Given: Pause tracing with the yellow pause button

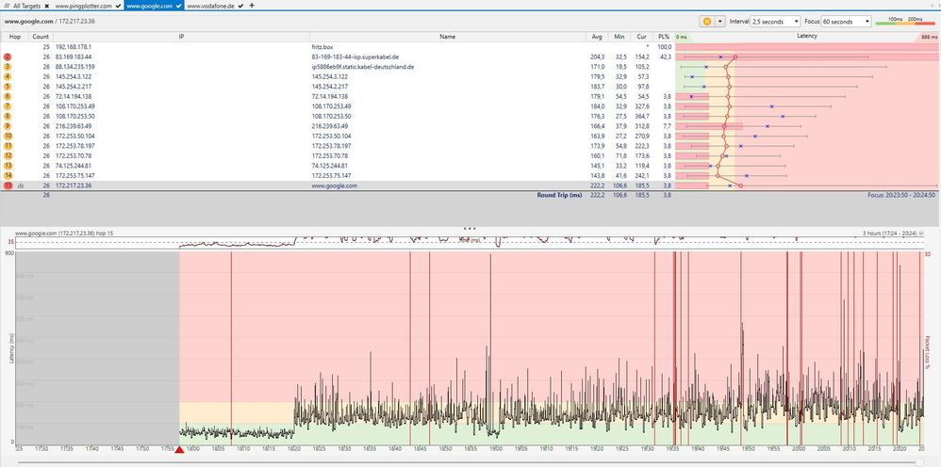Looking at the screenshot, I should click(x=707, y=21).
